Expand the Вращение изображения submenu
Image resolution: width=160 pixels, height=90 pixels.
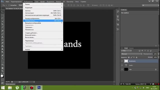[43, 23]
